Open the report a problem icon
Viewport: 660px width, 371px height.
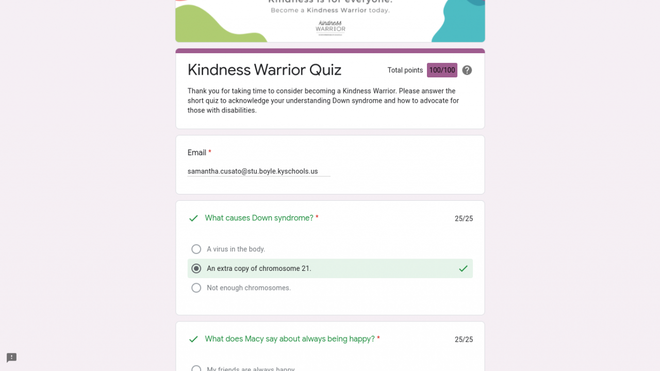point(11,358)
